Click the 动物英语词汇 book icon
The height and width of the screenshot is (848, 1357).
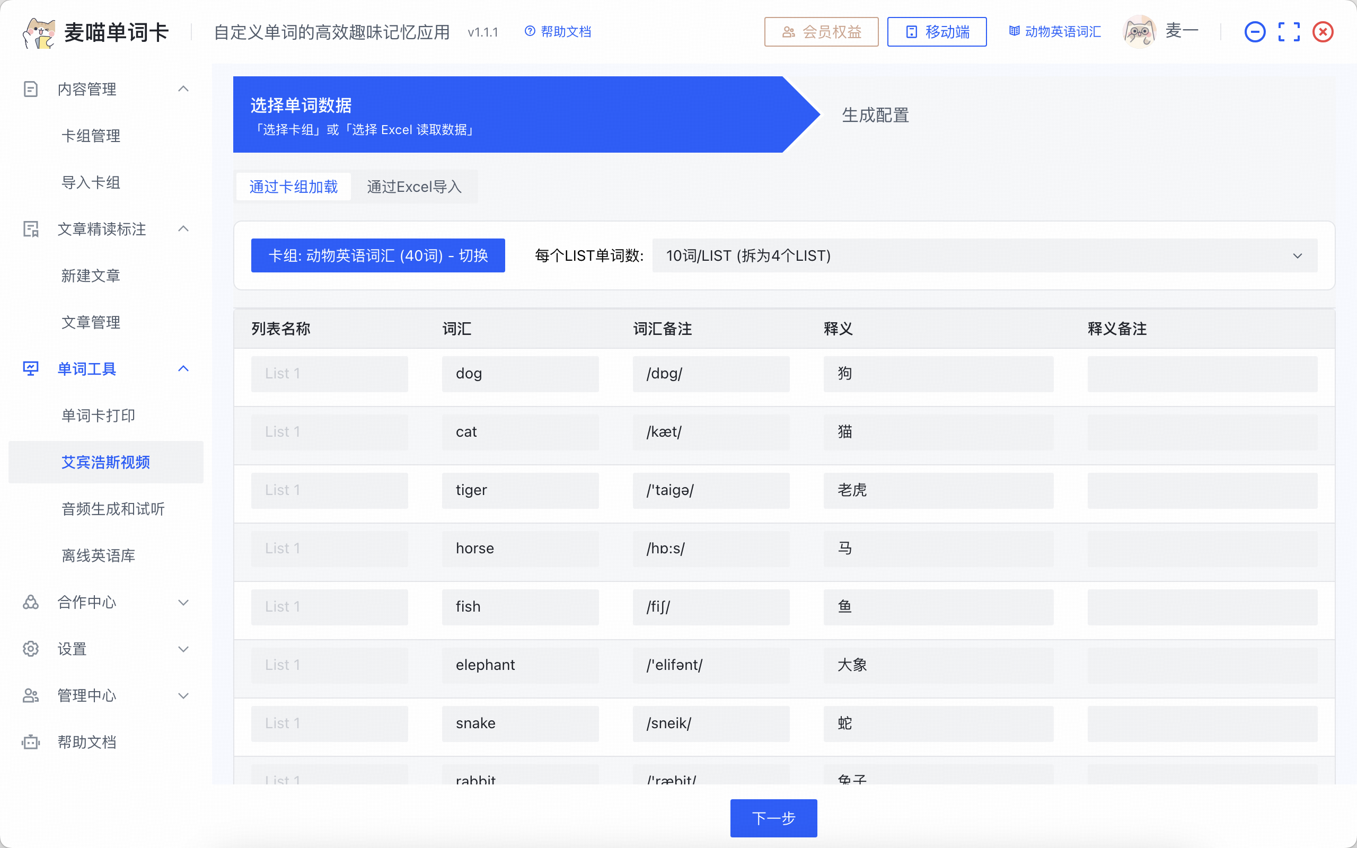pyautogui.click(x=1014, y=31)
